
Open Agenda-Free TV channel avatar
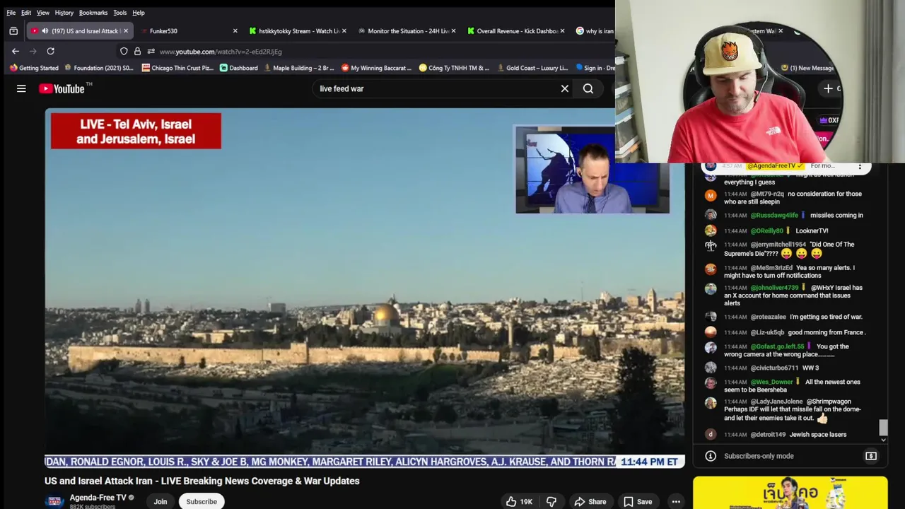[54, 501]
